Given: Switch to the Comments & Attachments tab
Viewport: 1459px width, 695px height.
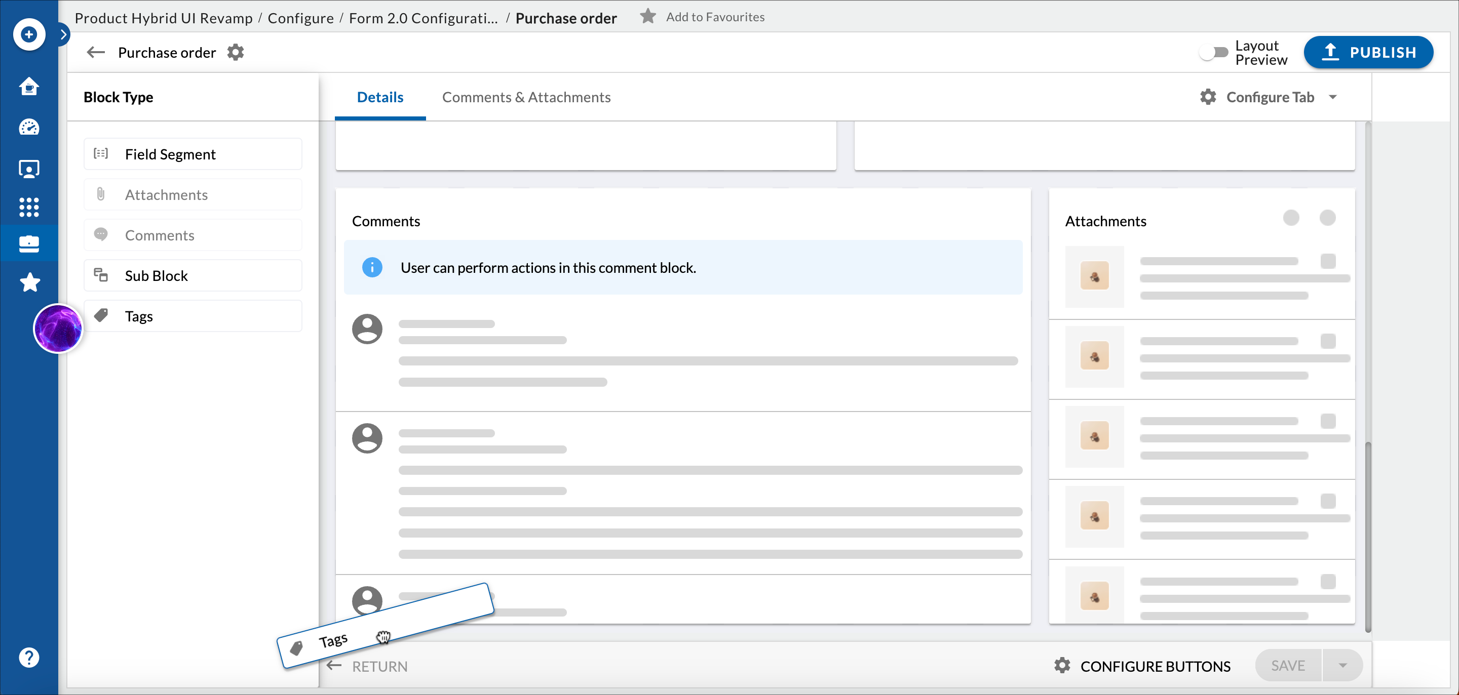Looking at the screenshot, I should click(526, 97).
